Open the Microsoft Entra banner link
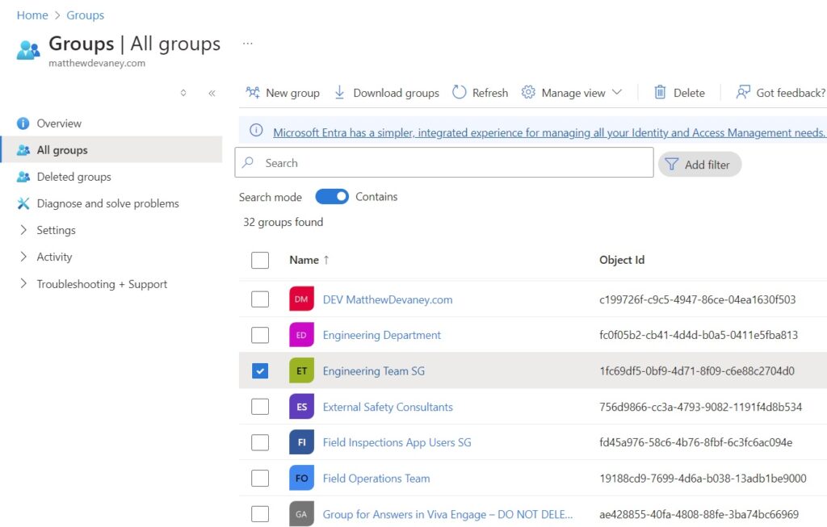This screenshot has height=527, width=827. [x=549, y=132]
